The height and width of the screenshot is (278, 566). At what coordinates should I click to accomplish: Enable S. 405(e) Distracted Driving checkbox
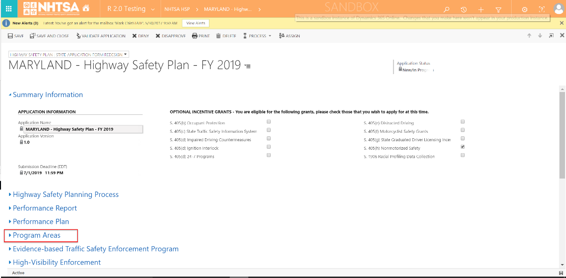point(463,122)
